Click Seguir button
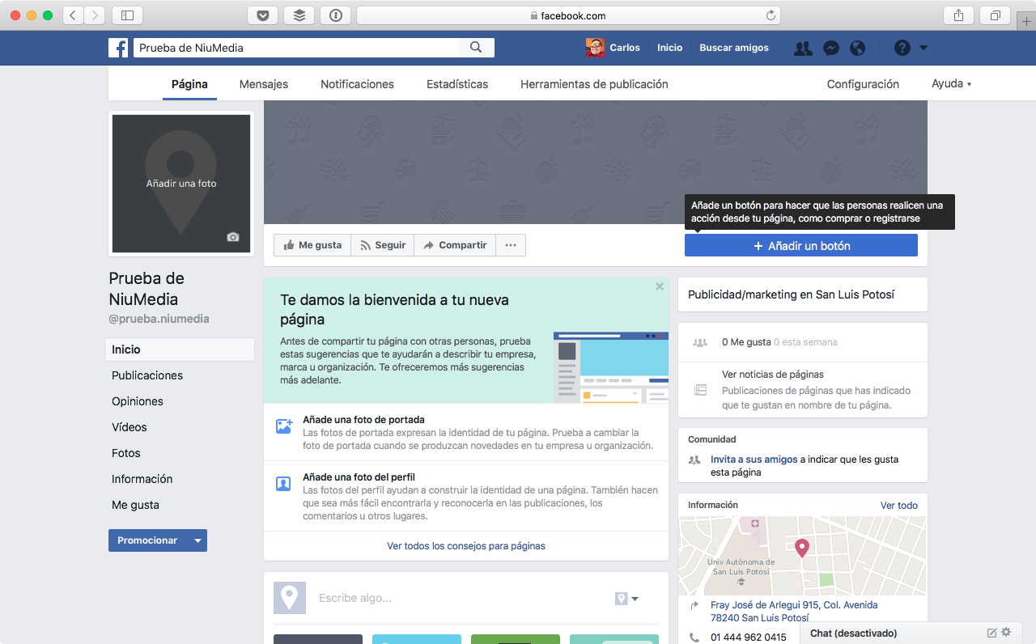Screen dimensions: 1036x644 pyautogui.click(x=382, y=245)
